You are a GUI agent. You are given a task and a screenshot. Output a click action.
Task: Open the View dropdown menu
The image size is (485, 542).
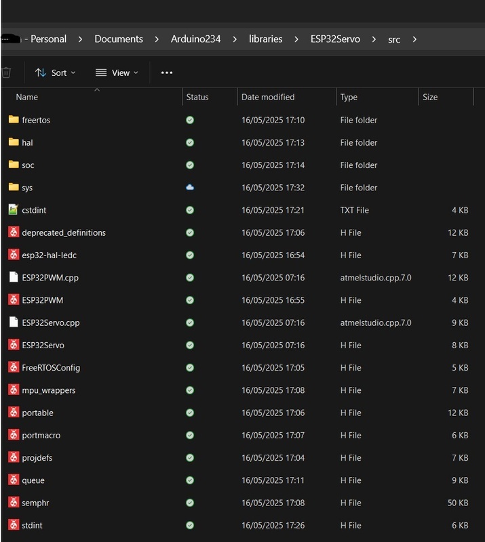coord(117,72)
